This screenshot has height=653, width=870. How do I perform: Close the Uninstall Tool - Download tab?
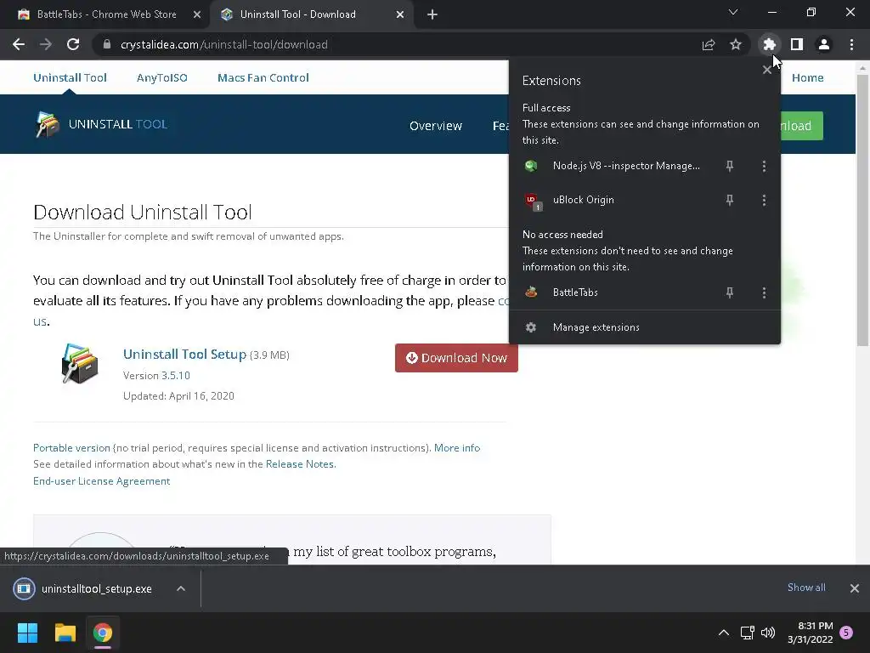(400, 15)
